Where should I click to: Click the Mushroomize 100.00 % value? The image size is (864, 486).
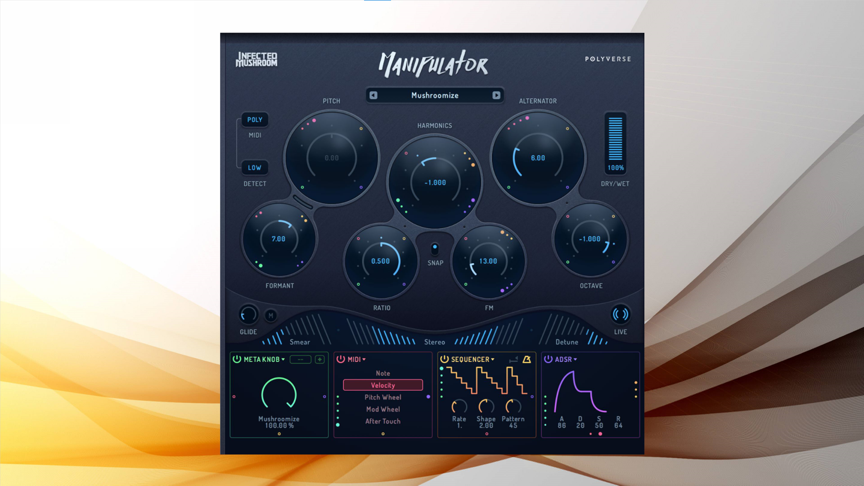pos(279,426)
